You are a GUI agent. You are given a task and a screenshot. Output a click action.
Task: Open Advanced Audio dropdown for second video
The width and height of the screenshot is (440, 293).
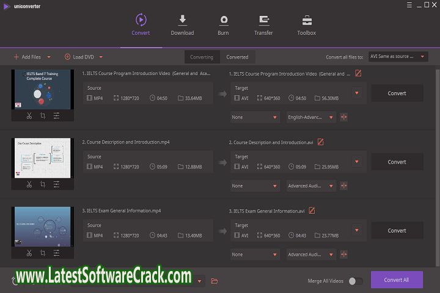pos(311,186)
